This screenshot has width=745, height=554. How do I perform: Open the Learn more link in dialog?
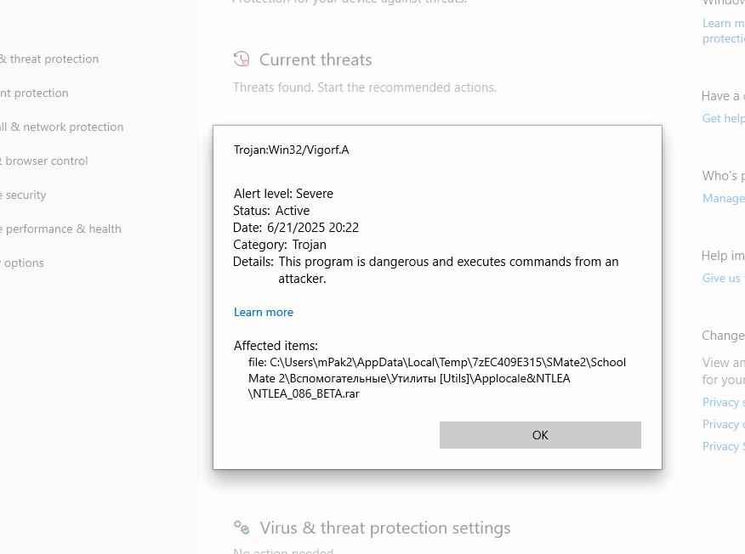coord(264,312)
